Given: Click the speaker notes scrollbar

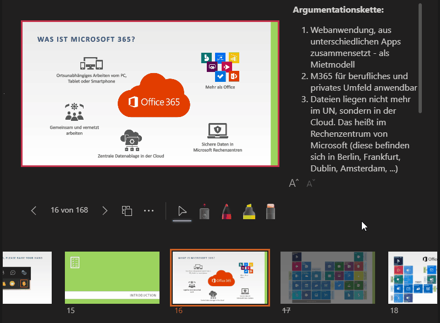Looking at the screenshot, I should point(420,58).
